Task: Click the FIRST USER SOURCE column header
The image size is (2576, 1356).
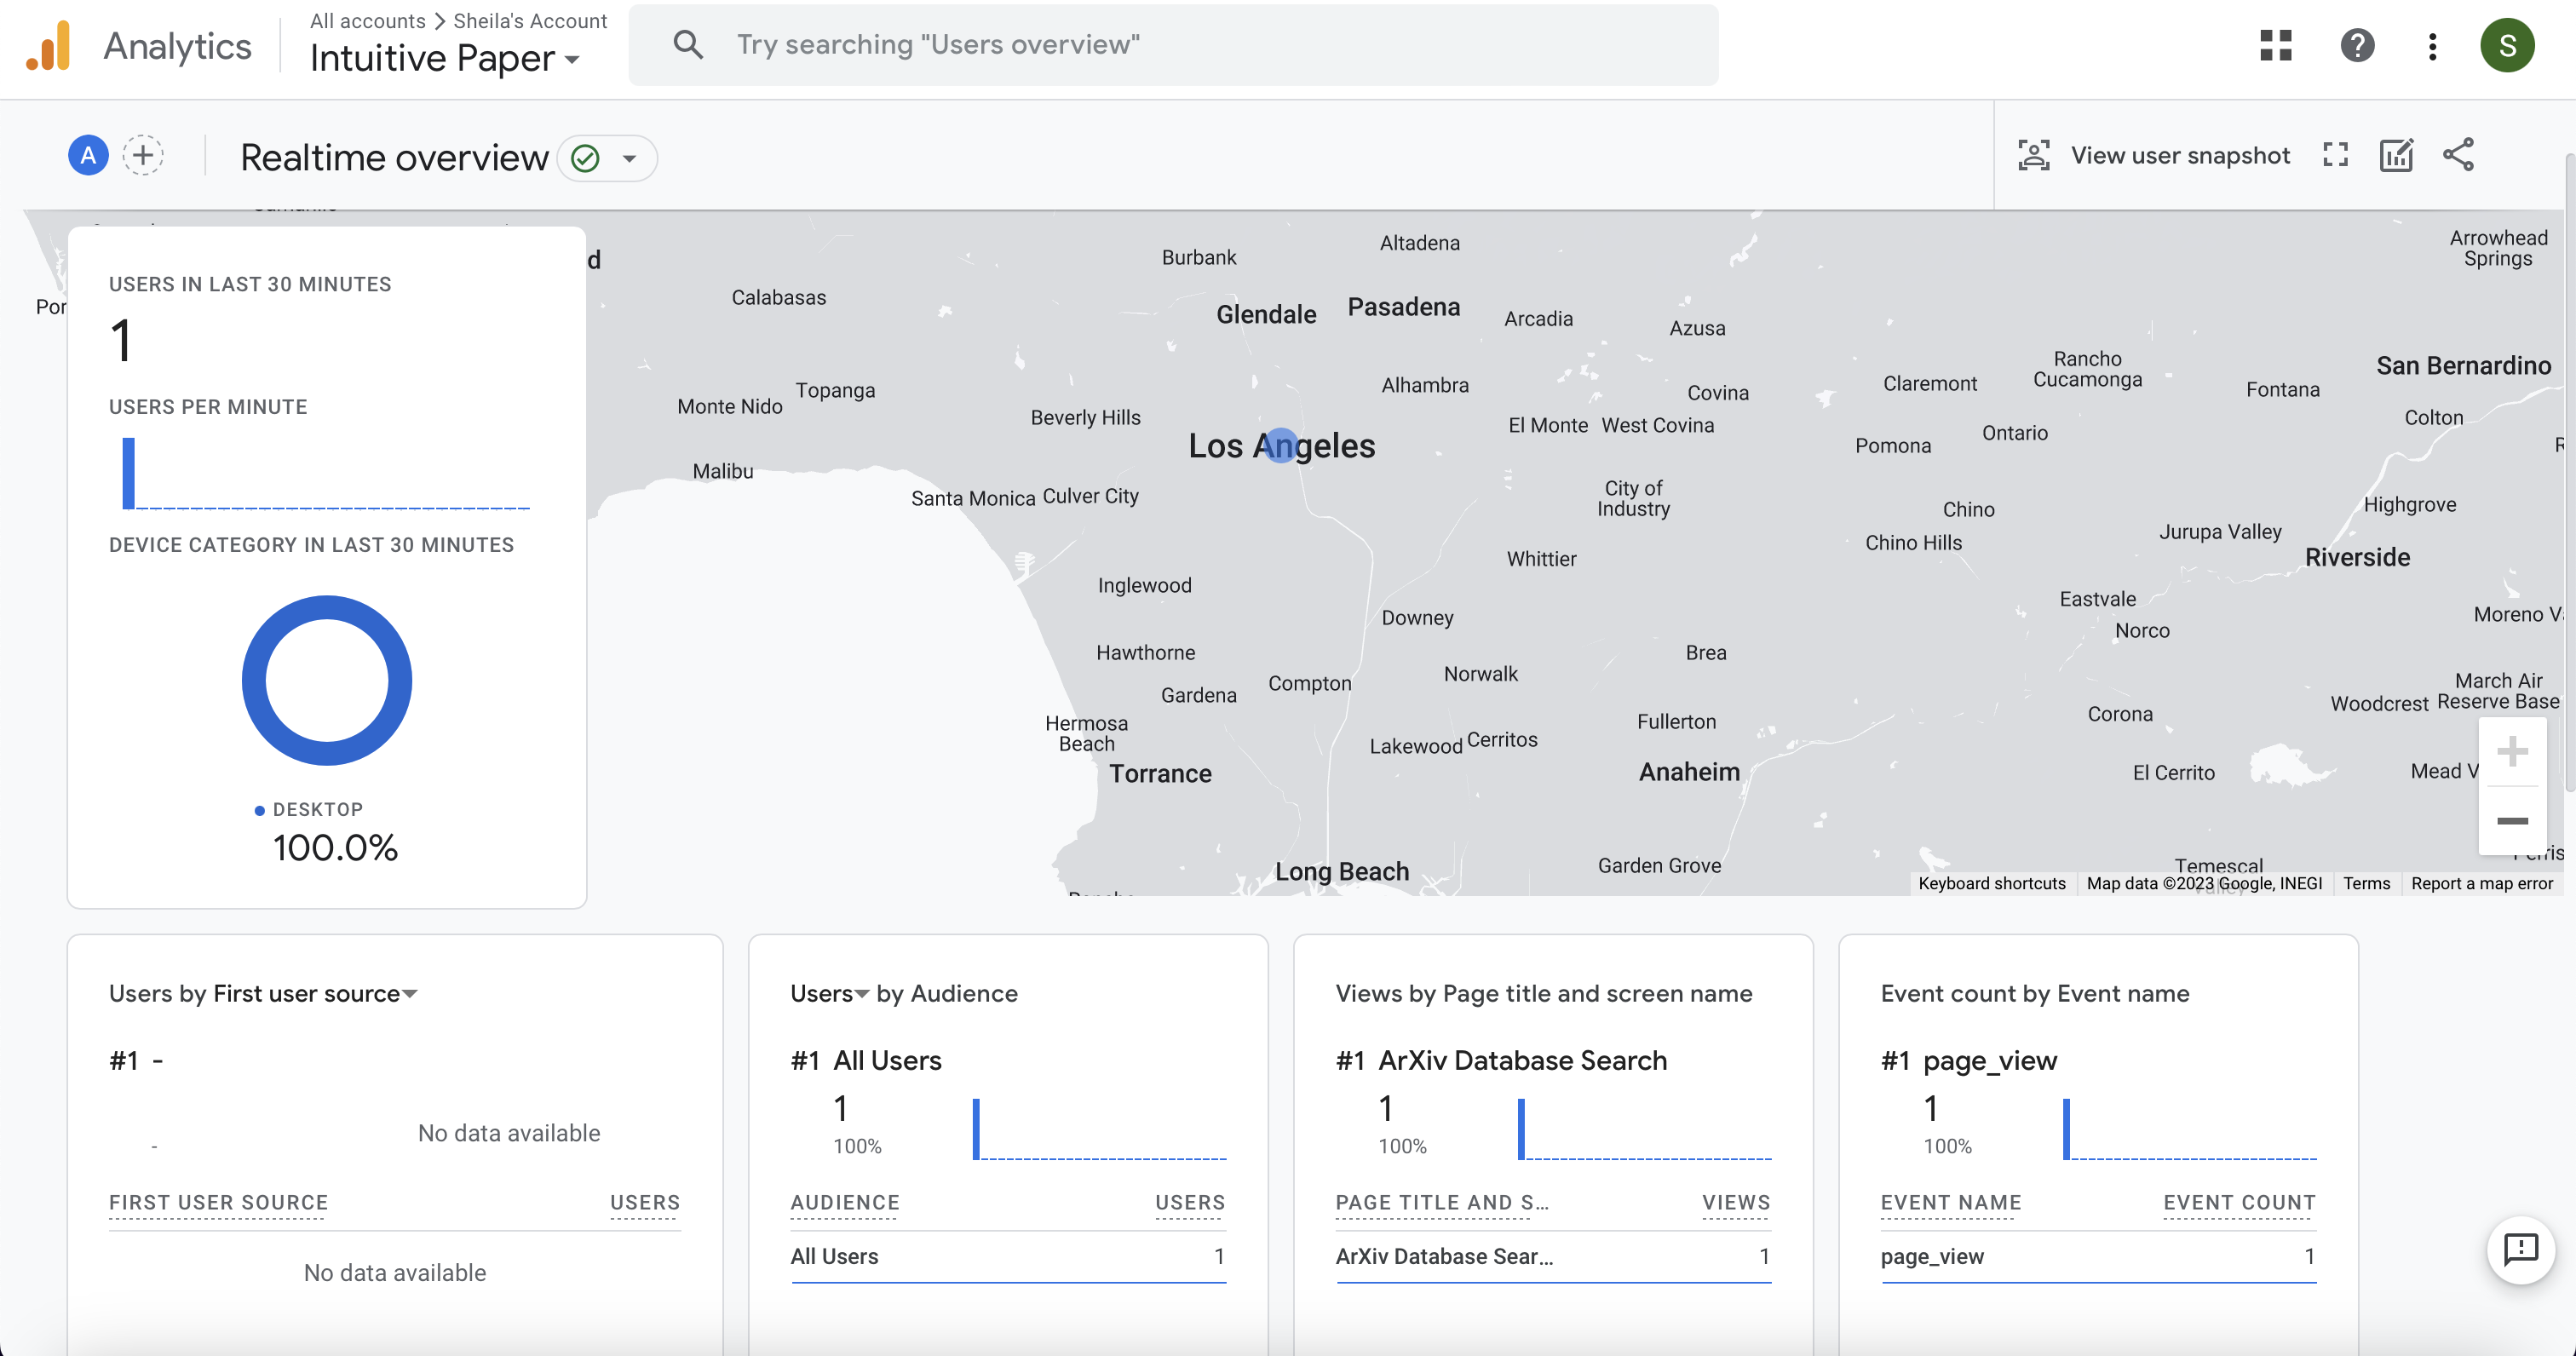Action: click(218, 1202)
